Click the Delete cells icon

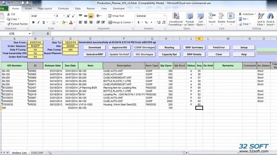coord(221,16)
